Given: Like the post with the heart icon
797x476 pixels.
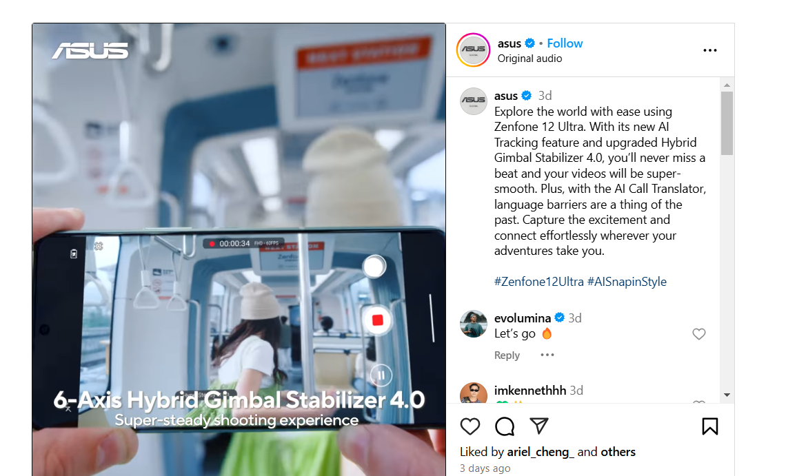Looking at the screenshot, I should click(470, 426).
